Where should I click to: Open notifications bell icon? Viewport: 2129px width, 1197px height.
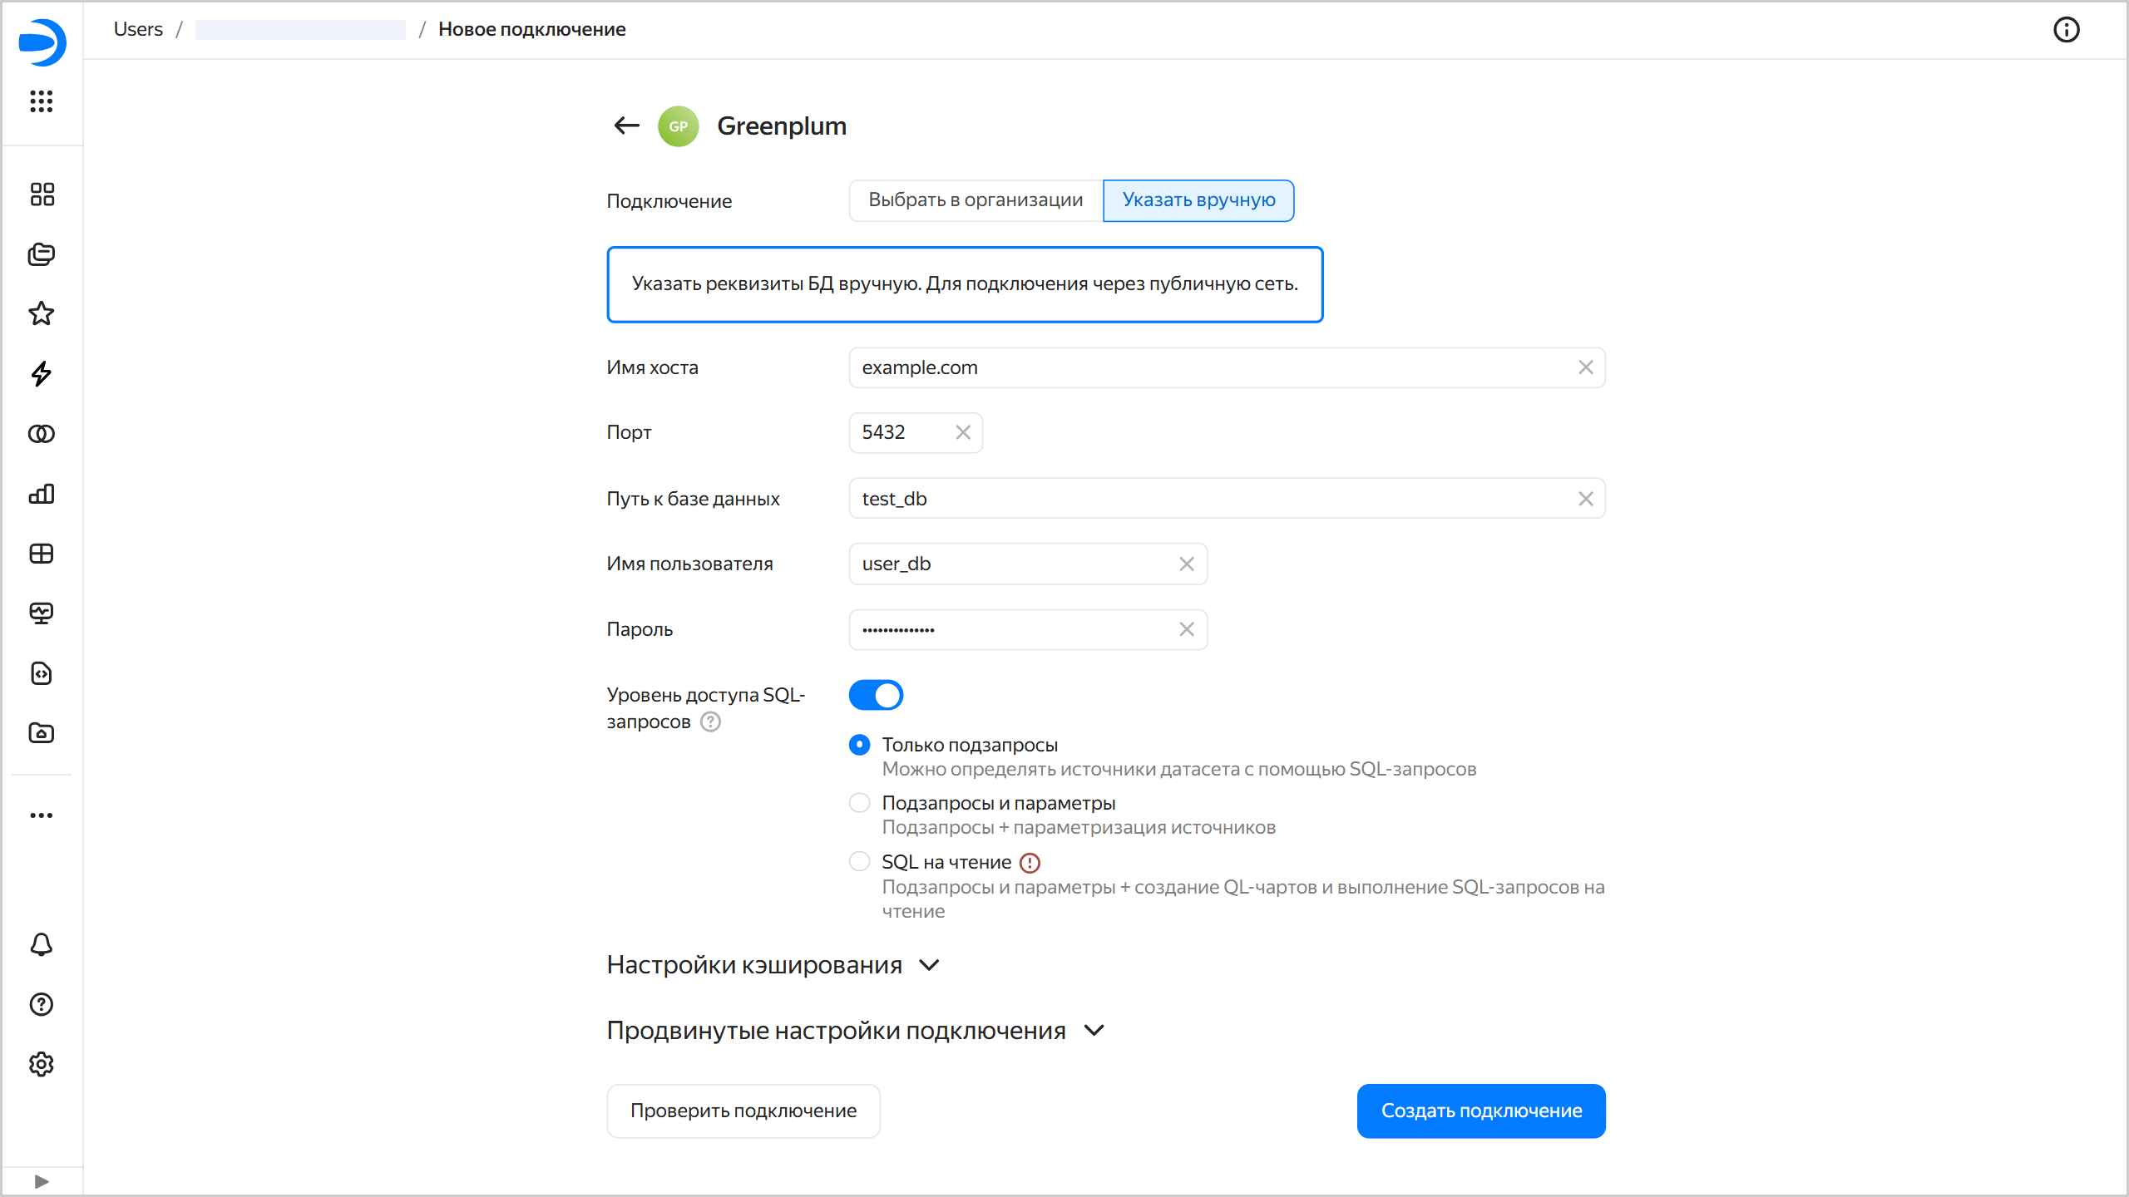point(42,944)
